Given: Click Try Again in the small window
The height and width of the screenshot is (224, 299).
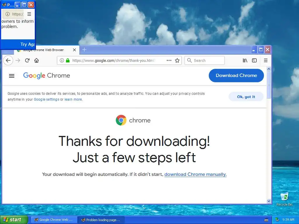Looking at the screenshot, I should click(28, 44).
